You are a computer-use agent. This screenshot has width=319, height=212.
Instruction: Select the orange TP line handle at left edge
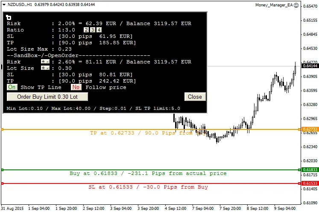(2, 129)
